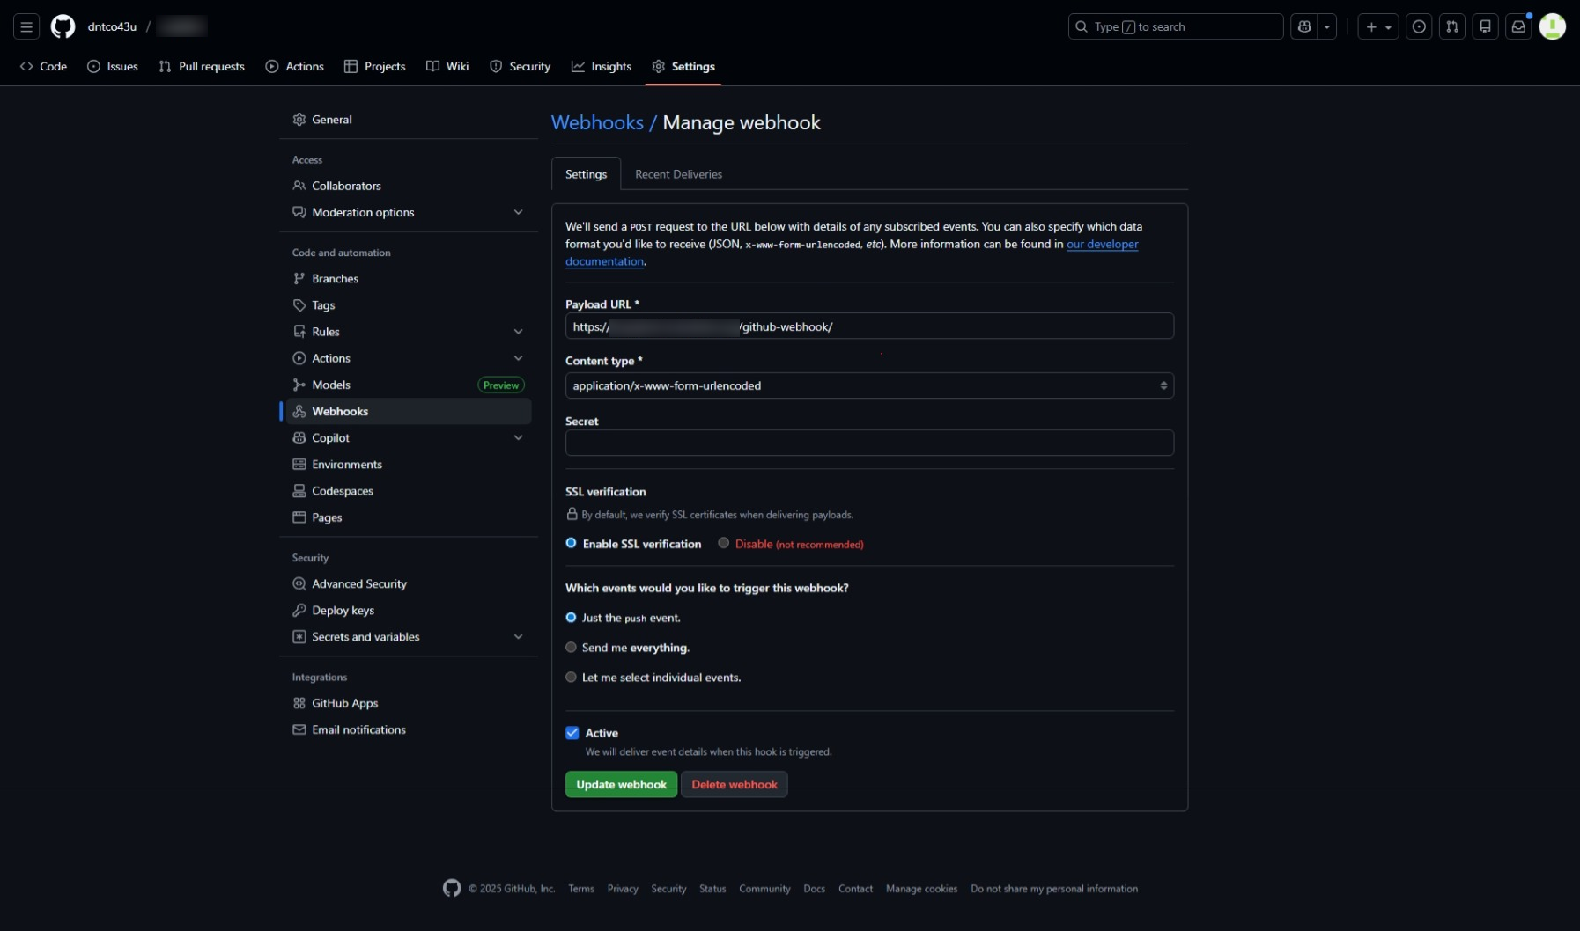Click the Update webhook button
This screenshot has width=1580, height=931.
[x=621, y=784]
